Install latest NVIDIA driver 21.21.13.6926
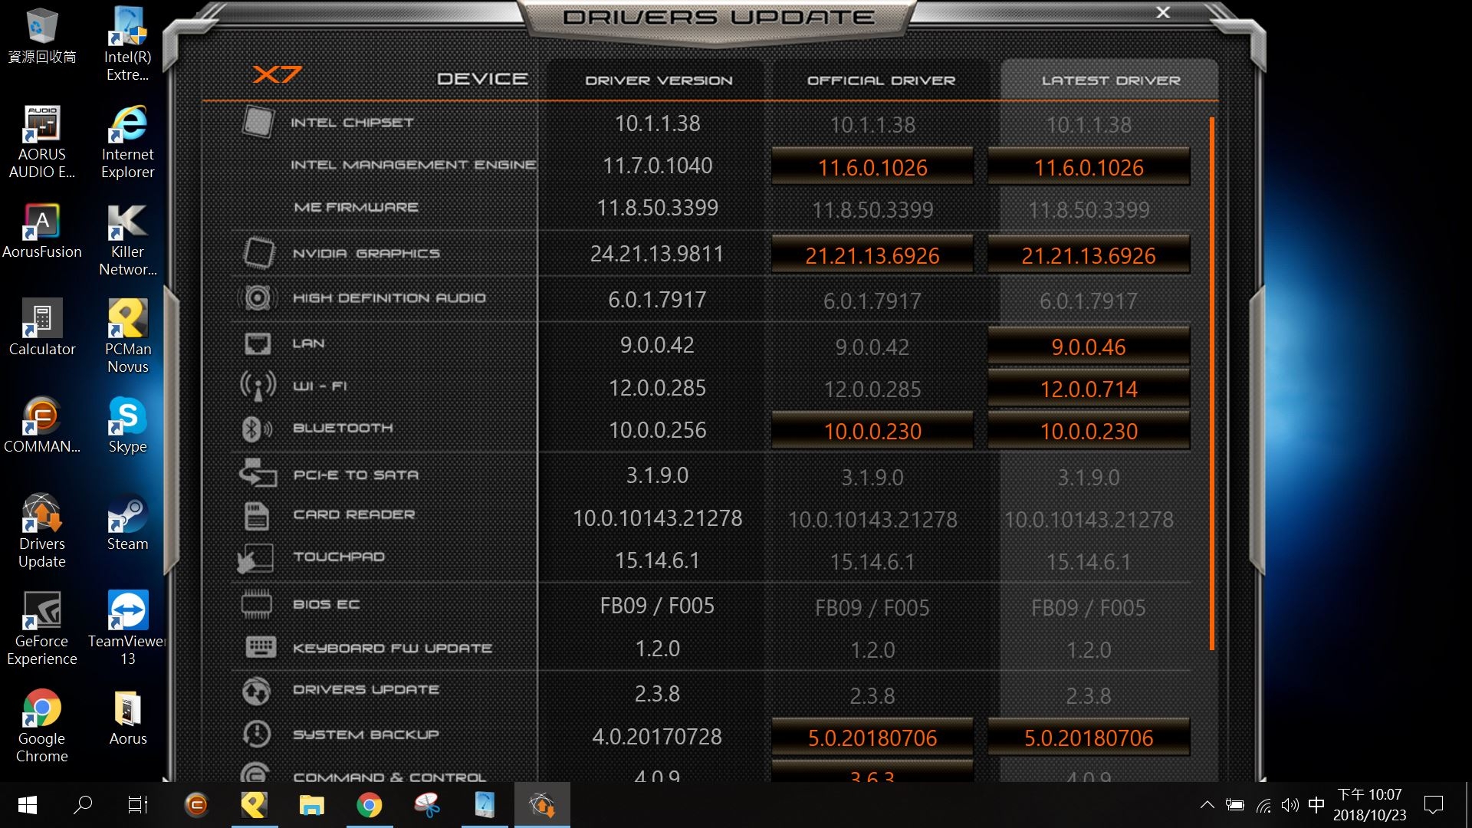 1089,255
